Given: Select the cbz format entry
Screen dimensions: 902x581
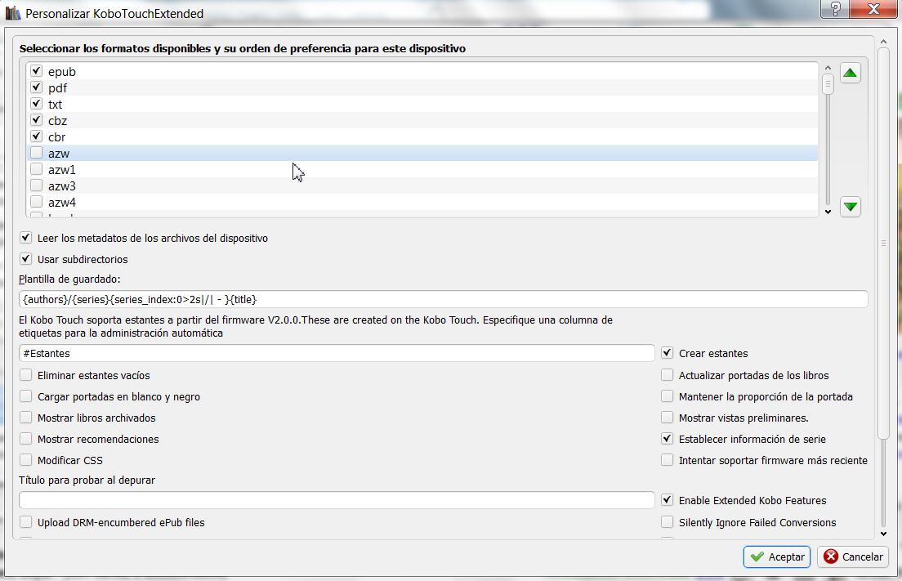Looking at the screenshot, I should [x=57, y=121].
